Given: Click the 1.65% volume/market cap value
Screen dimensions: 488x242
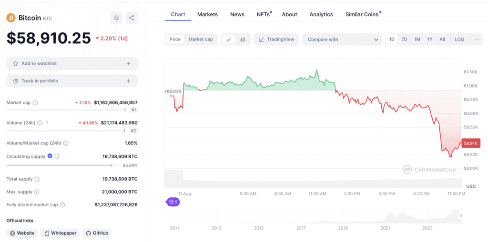Looking at the screenshot, I should 132,143.
